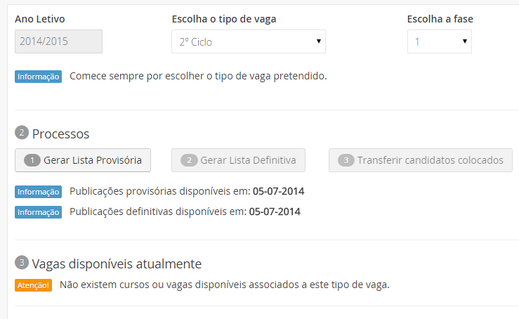Click the "Ano Letivo" label
This screenshot has height=319, width=519.
click(x=40, y=19)
